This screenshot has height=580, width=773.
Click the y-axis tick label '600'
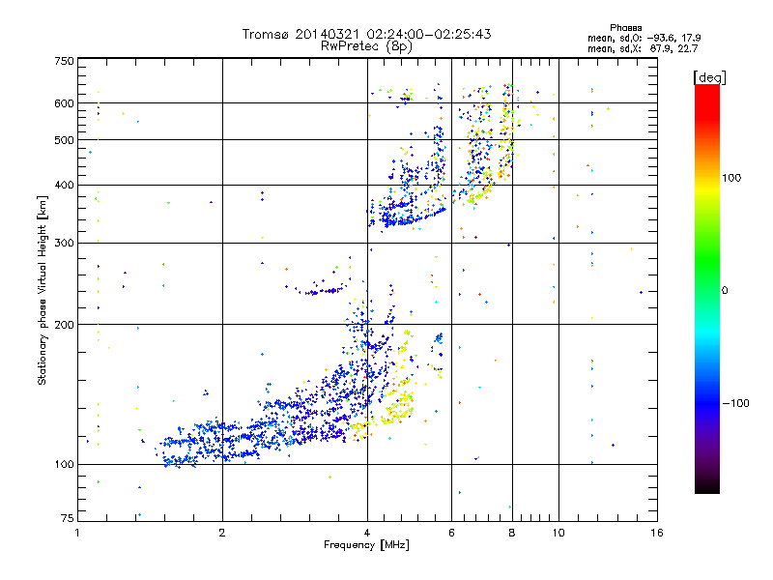tap(64, 103)
